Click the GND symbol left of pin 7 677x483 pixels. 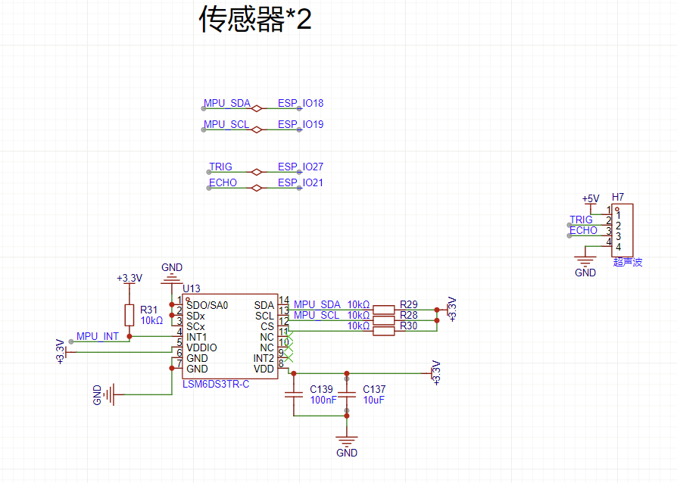(x=110, y=394)
